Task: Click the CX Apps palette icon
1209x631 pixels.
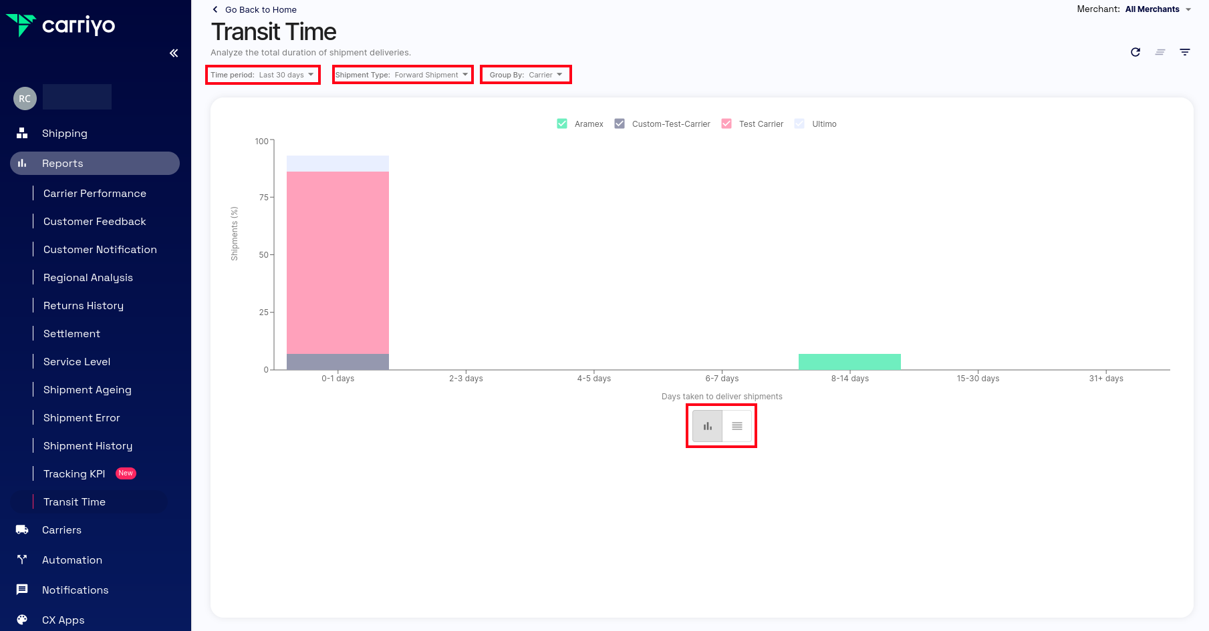Action: coord(22,620)
